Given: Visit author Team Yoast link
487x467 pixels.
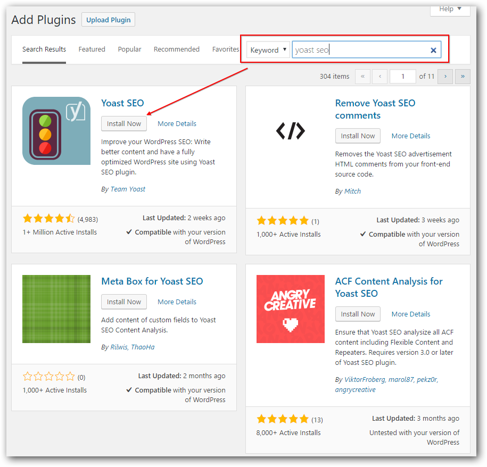Looking at the screenshot, I should pyautogui.click(x=128, y=189).
